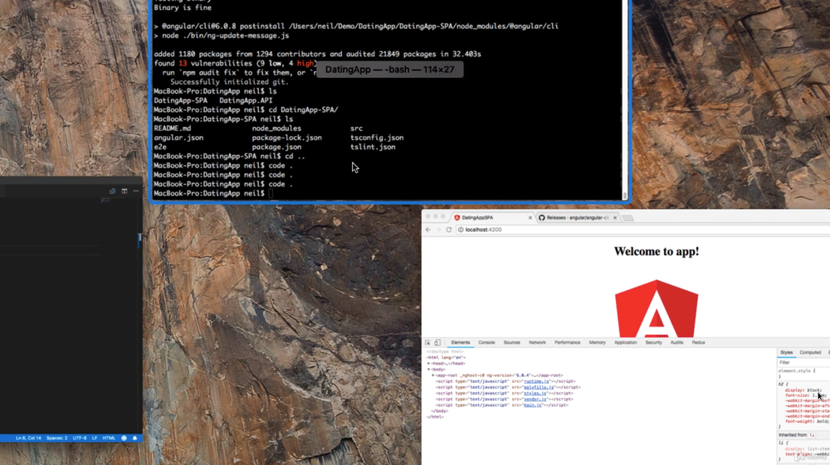The image size is (830, 465).
Task: Open the vendor.js script link
Action: point(535,399)
